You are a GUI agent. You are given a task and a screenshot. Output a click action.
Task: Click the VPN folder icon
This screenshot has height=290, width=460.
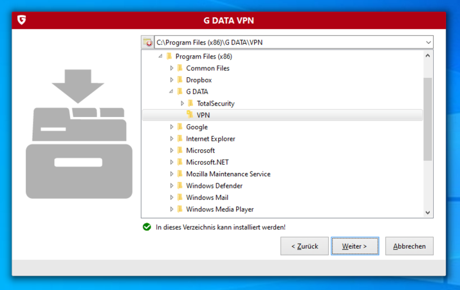click(190, 114)
